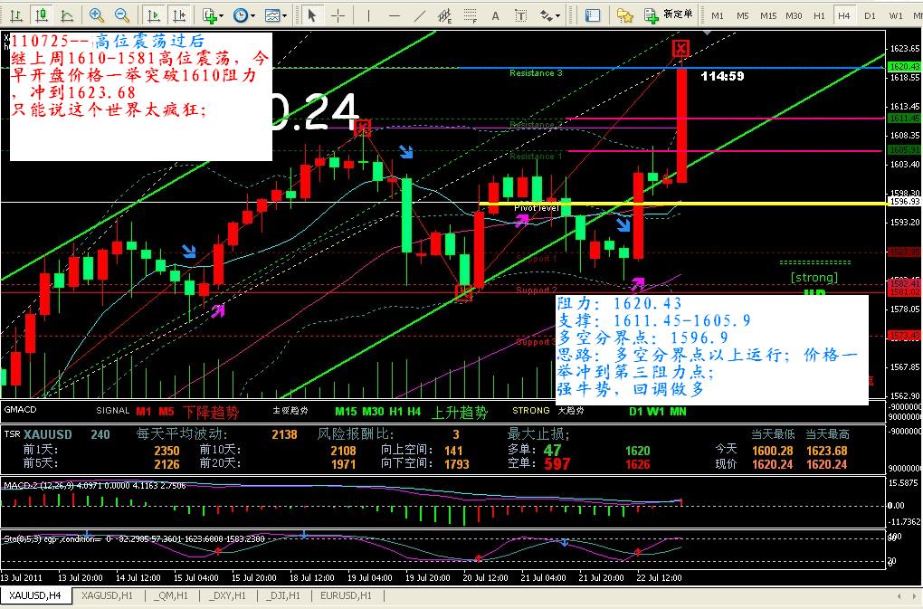Open the periods clock icon
The image size is (923, 609).
click(240, 15)
